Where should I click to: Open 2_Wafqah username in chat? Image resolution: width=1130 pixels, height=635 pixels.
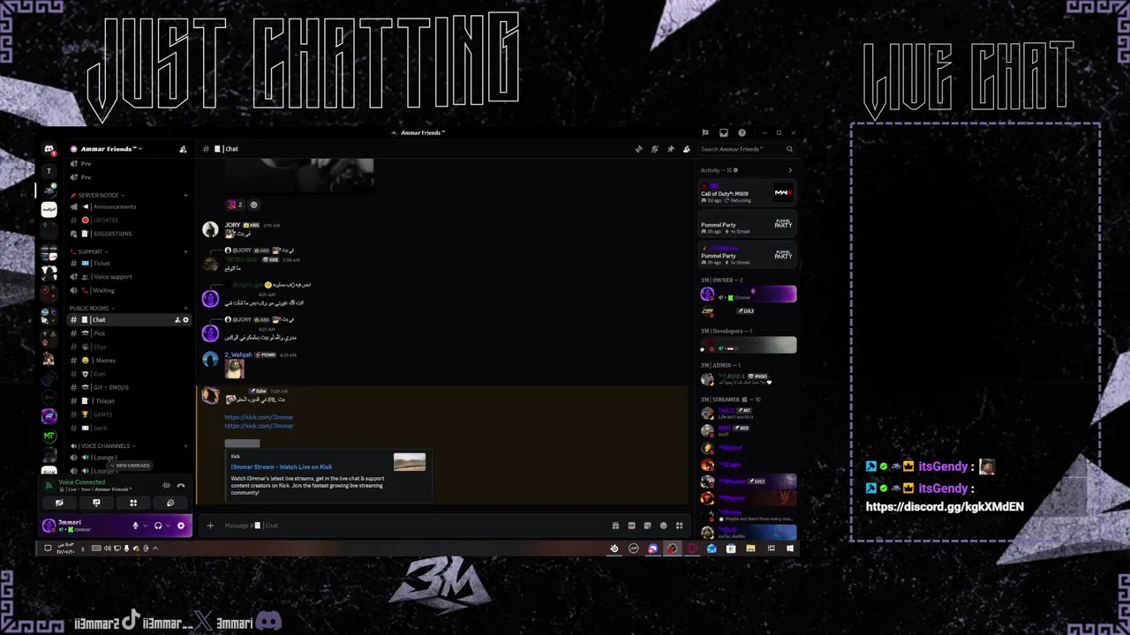[238, 355]
